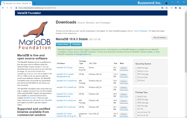Click the browser back arrow
Screen dimensions: 187x118
(x=3, y=8)
